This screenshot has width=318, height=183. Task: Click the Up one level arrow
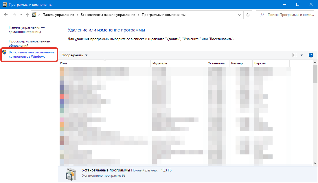point(27,15)
